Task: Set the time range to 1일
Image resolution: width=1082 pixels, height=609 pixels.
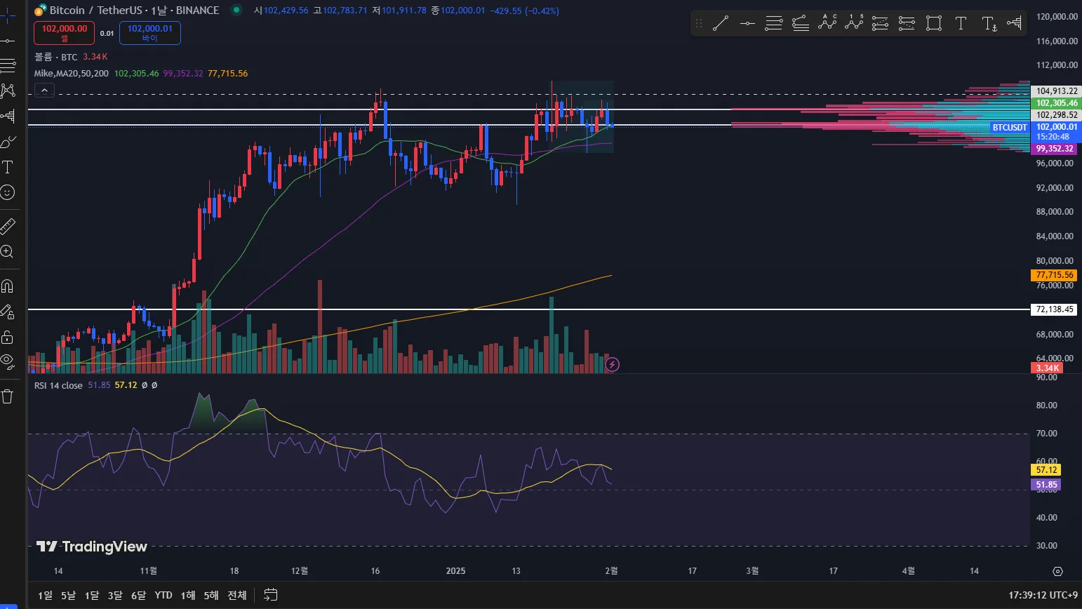Action: coord(45,595)
